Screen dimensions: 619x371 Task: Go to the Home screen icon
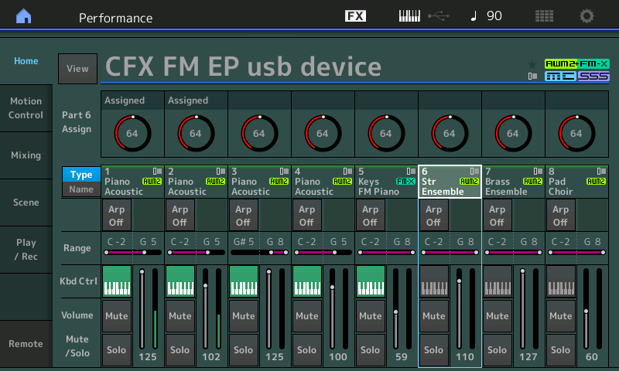[24, 16]
